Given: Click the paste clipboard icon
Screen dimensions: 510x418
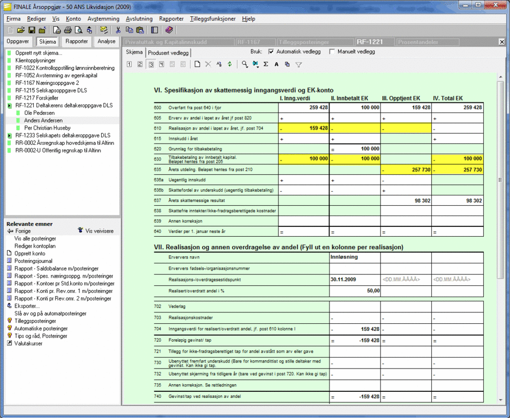Looking at the screenshot, I should click(140, 30).
